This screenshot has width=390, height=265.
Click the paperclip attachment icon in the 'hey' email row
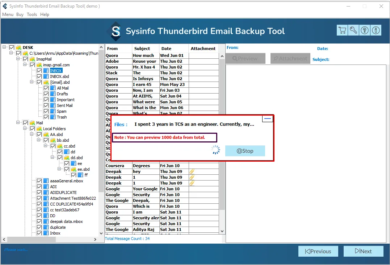click(x=192, y=171)
